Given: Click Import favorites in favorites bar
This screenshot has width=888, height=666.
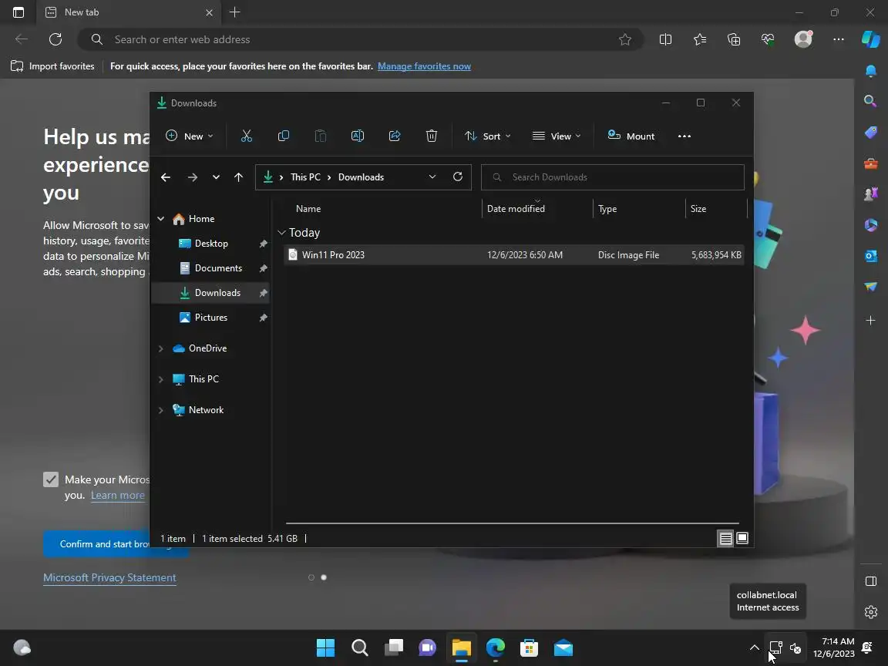Looking at the screenshot, I should pos(52,66).
